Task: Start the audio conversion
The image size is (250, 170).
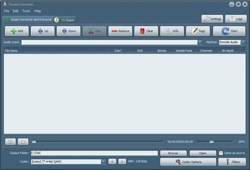Action: 229,31
